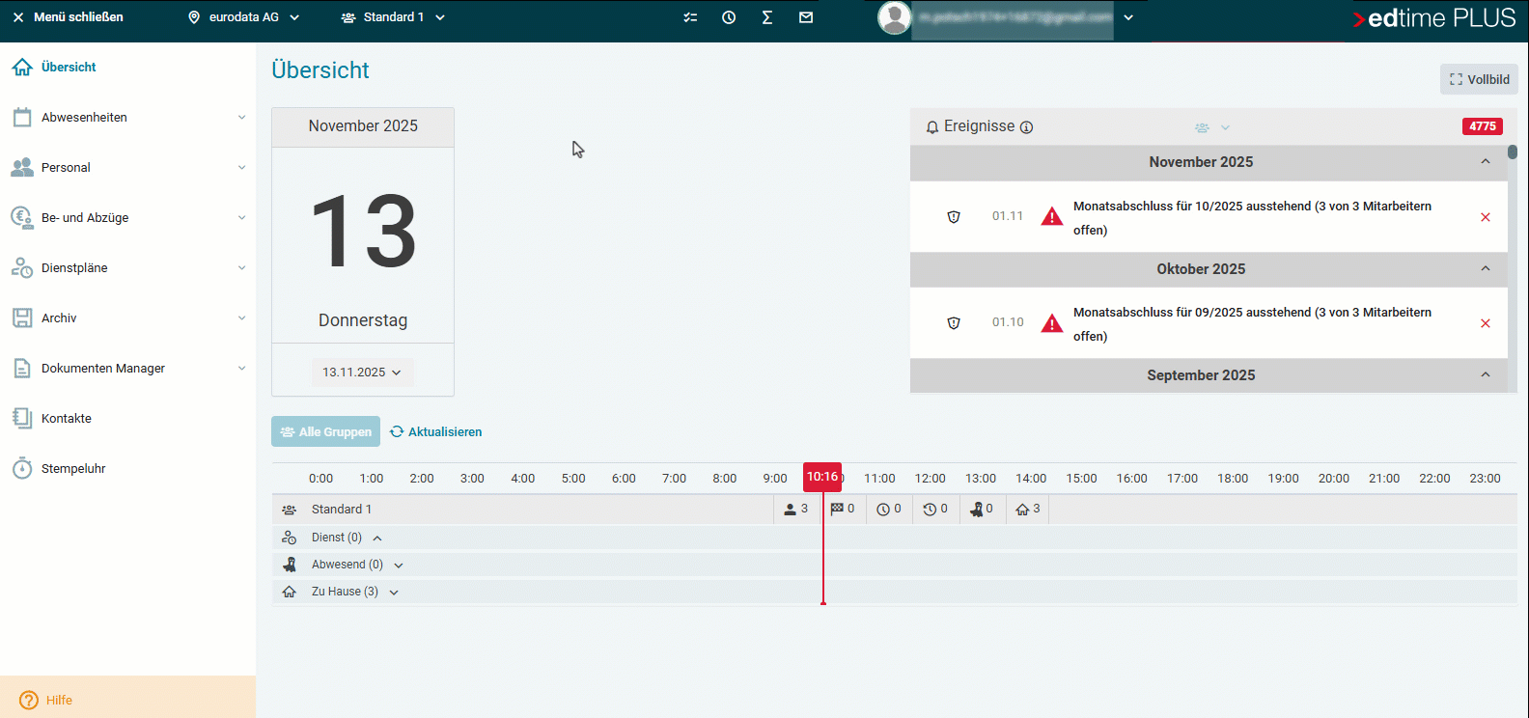Click the Aktualisieren refresh link
The width and height of the screenshot is (1529, 718).
(x=436, y=432)
